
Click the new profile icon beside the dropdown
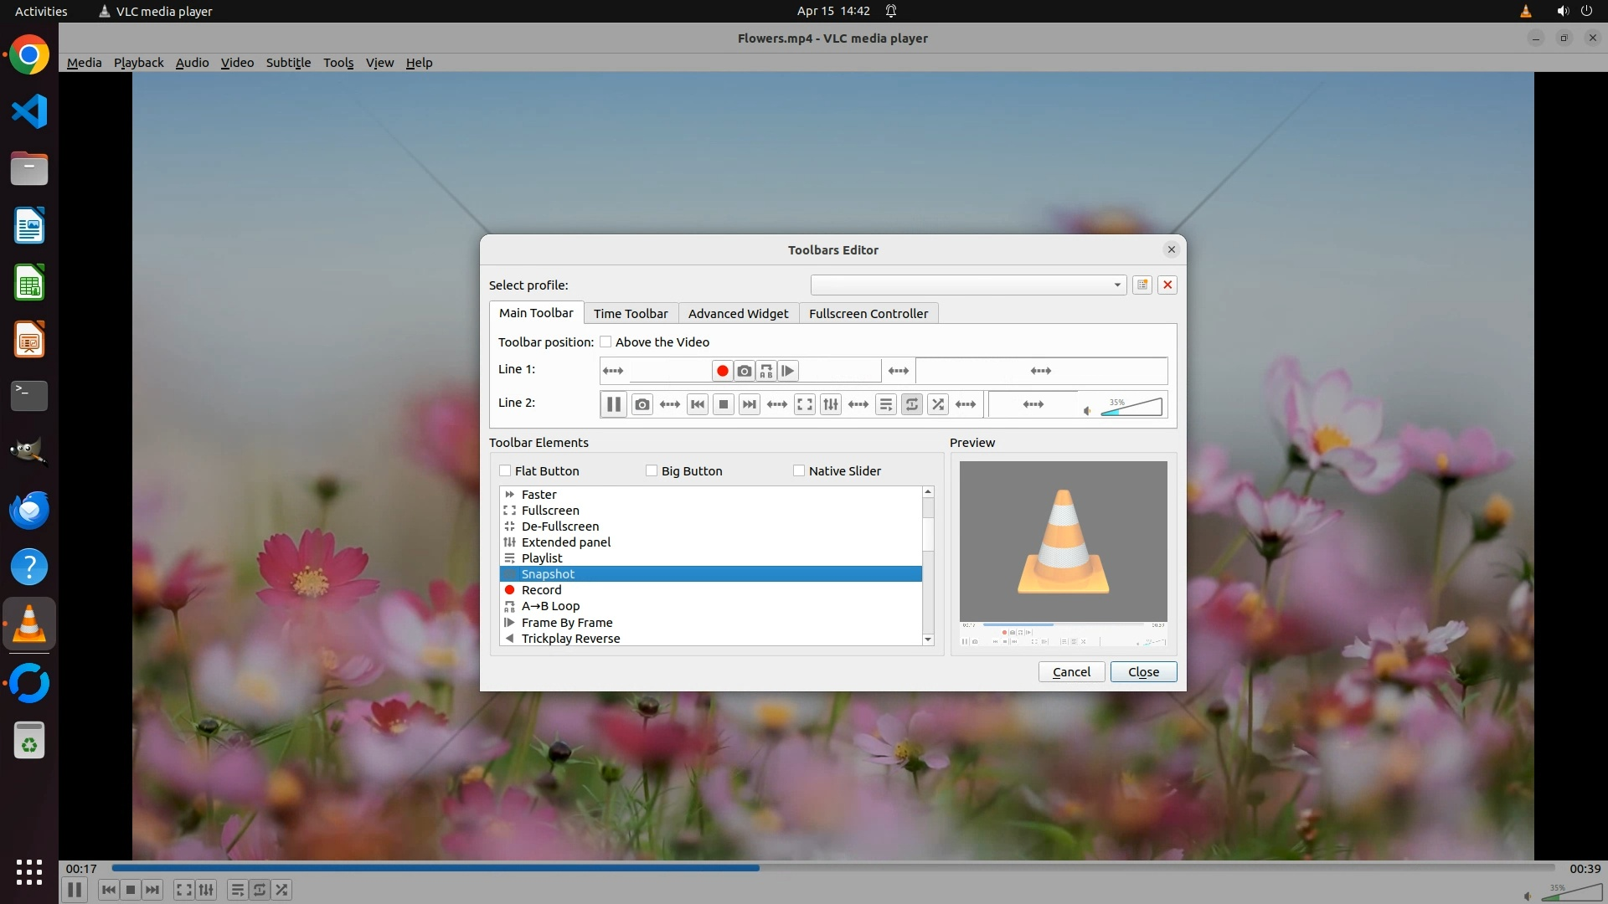(1142, 285)
